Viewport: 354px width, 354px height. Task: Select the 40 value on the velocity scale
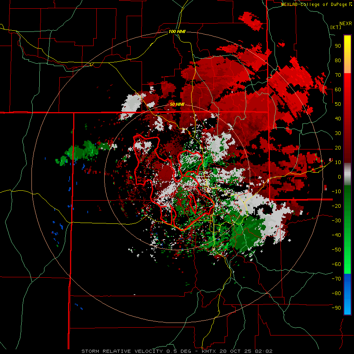(x=338, y=118)
